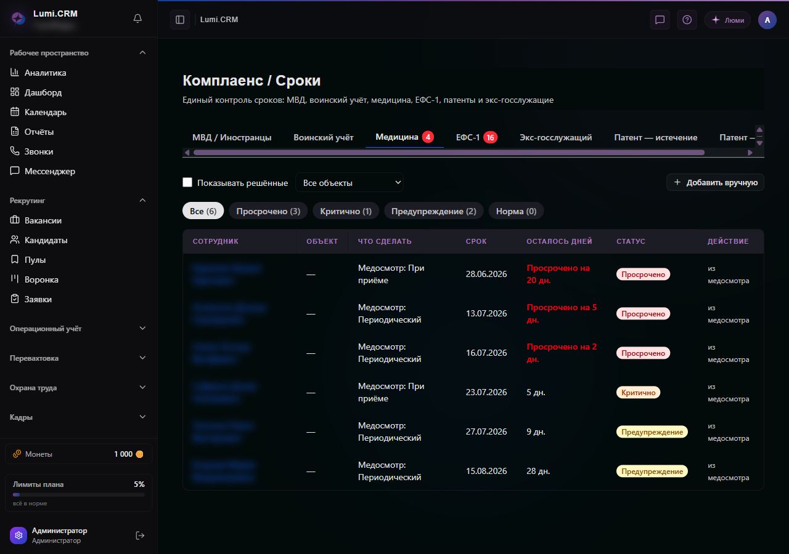789x554 pixels.
Task: Select the Медицина tab
Action: click(x=404, y=137)
